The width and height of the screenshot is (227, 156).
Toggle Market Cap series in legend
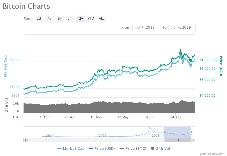(71, 148)
